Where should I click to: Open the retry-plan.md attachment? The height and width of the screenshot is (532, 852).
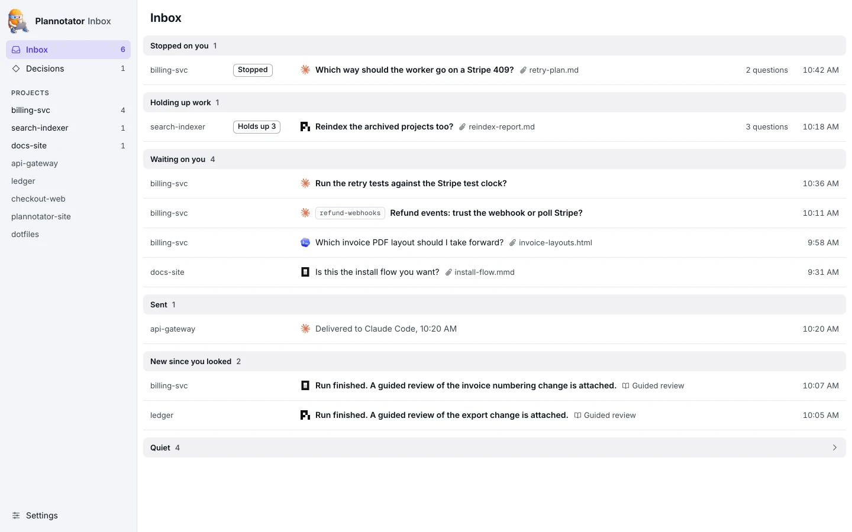click(x=549, y=70)
